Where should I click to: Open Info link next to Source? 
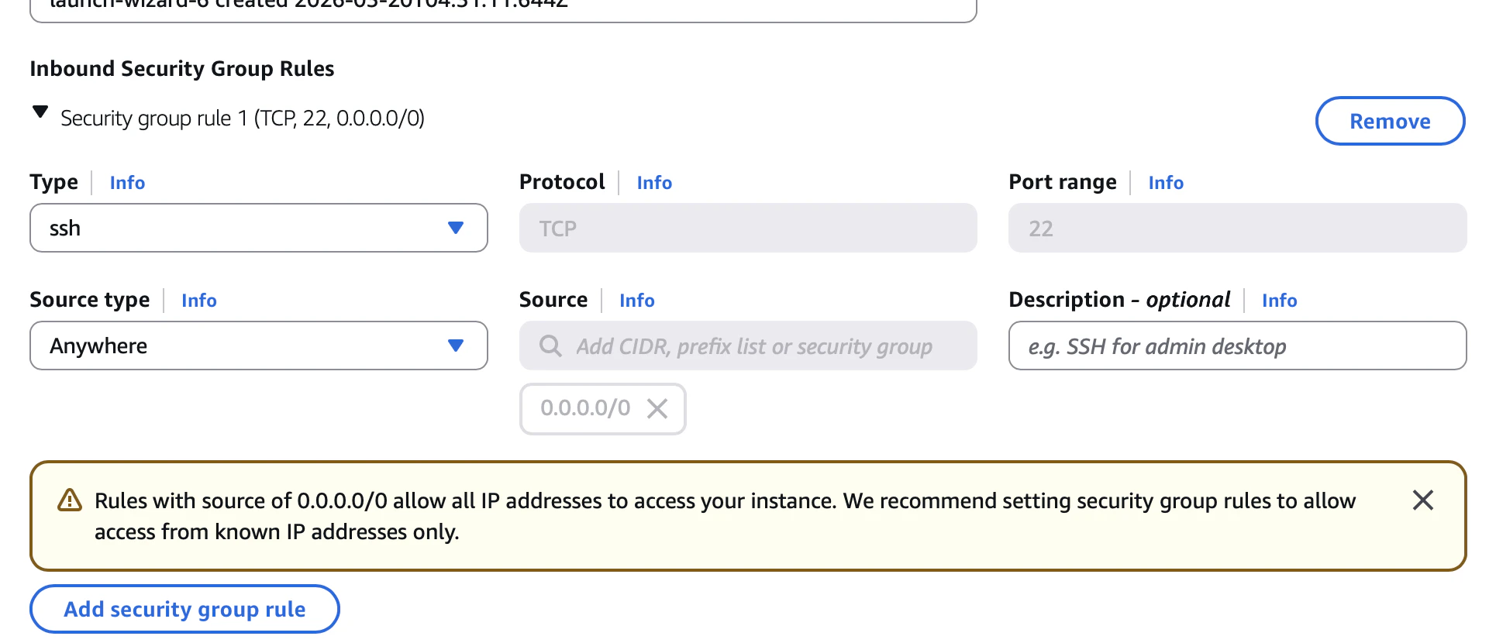[x=637, y=301]
